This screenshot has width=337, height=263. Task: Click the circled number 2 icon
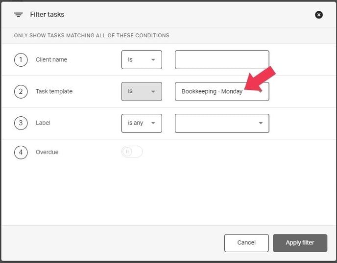click(x=21, y=91)
